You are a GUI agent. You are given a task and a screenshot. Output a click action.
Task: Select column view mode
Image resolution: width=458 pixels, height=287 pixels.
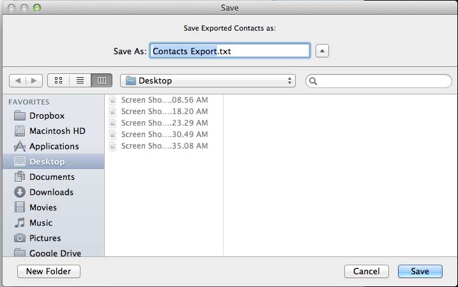[x=102, y=80]
